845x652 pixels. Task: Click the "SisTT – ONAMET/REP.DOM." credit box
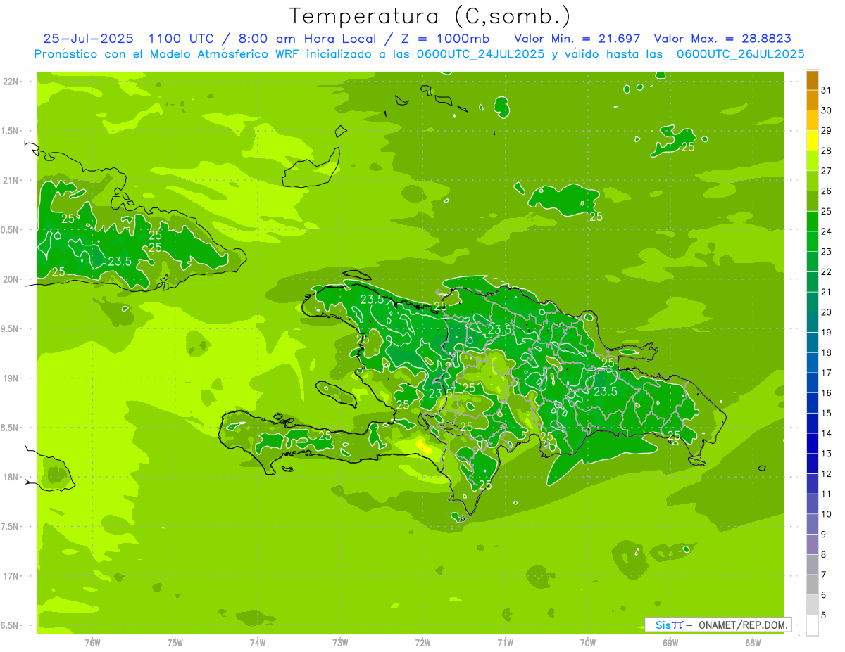(718, 625)
